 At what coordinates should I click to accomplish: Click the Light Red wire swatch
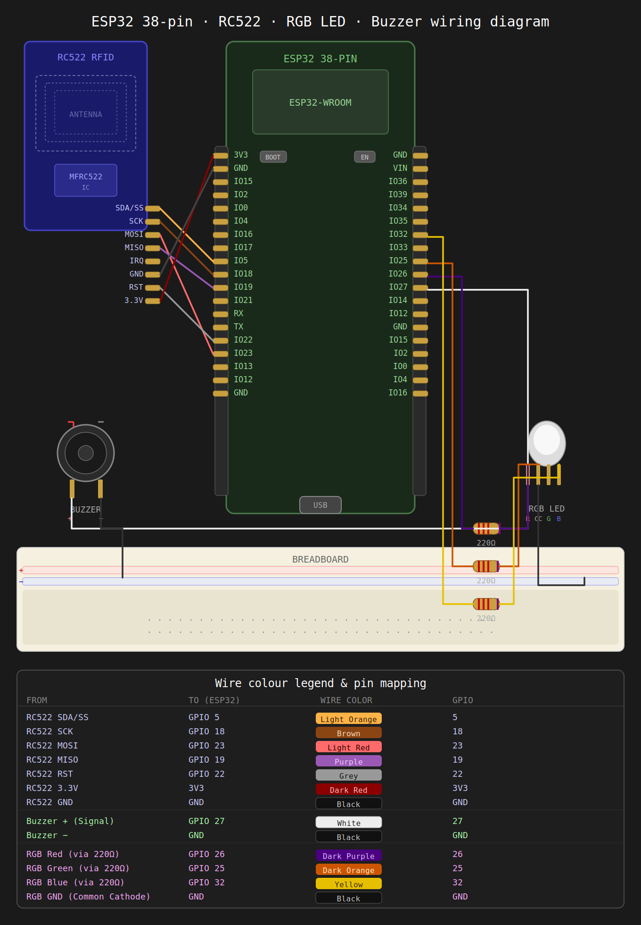pyautogui.click(x=349, y=747)
